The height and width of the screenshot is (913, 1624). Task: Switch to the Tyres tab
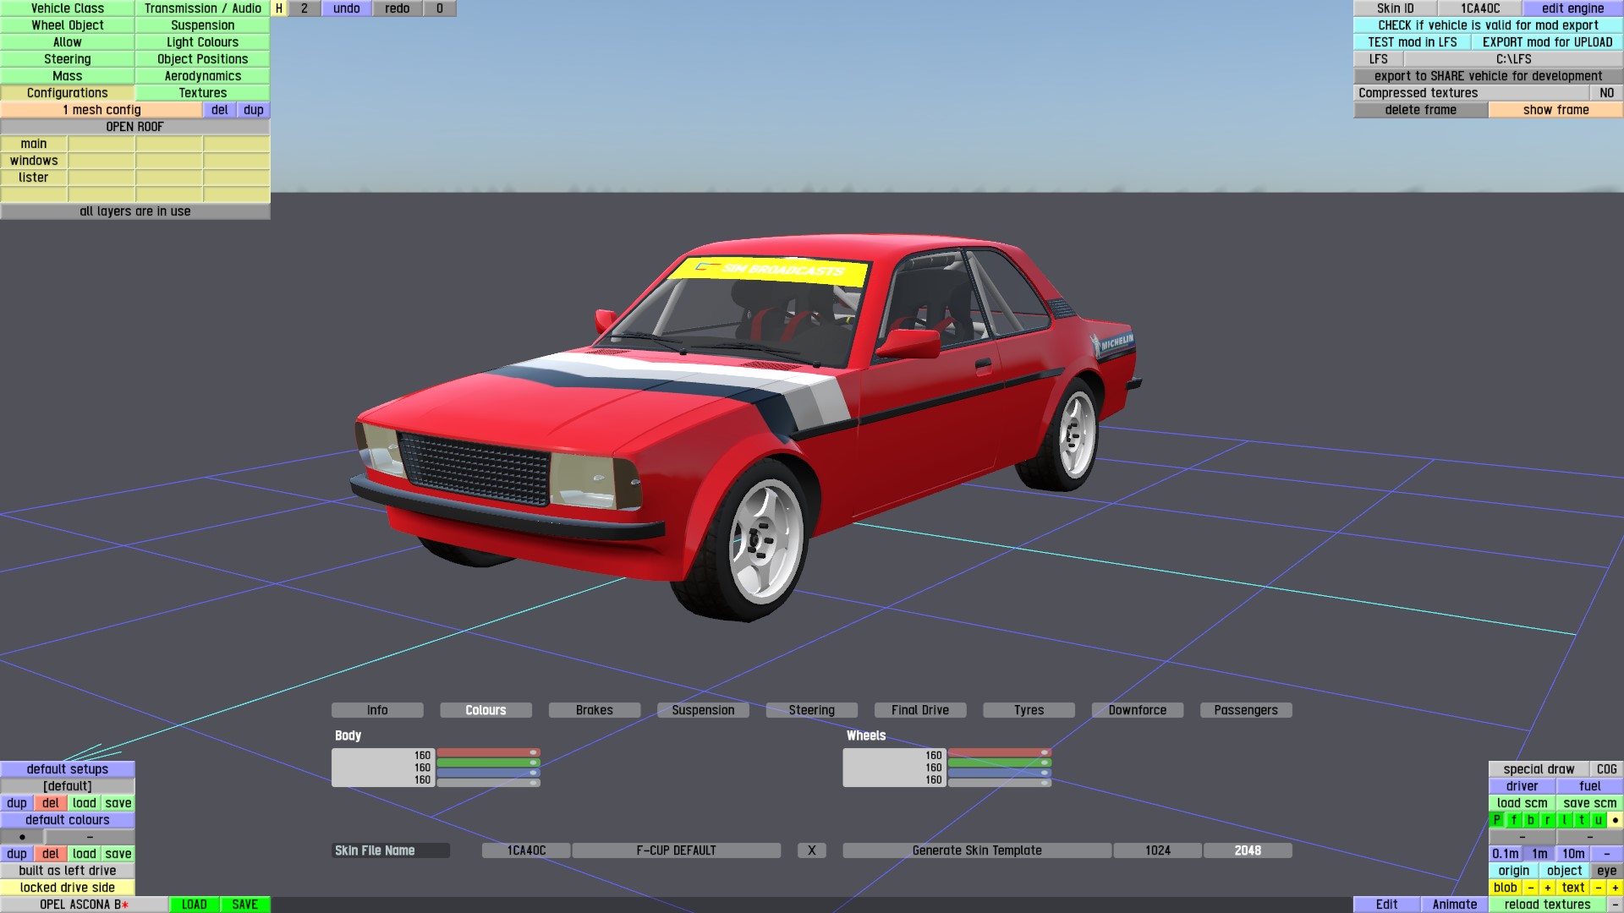[x=1029, y=710]
